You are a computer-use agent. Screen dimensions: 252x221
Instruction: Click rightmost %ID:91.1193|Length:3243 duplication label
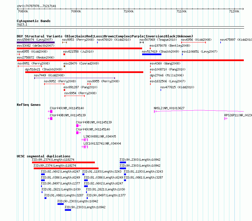(144, 171)
